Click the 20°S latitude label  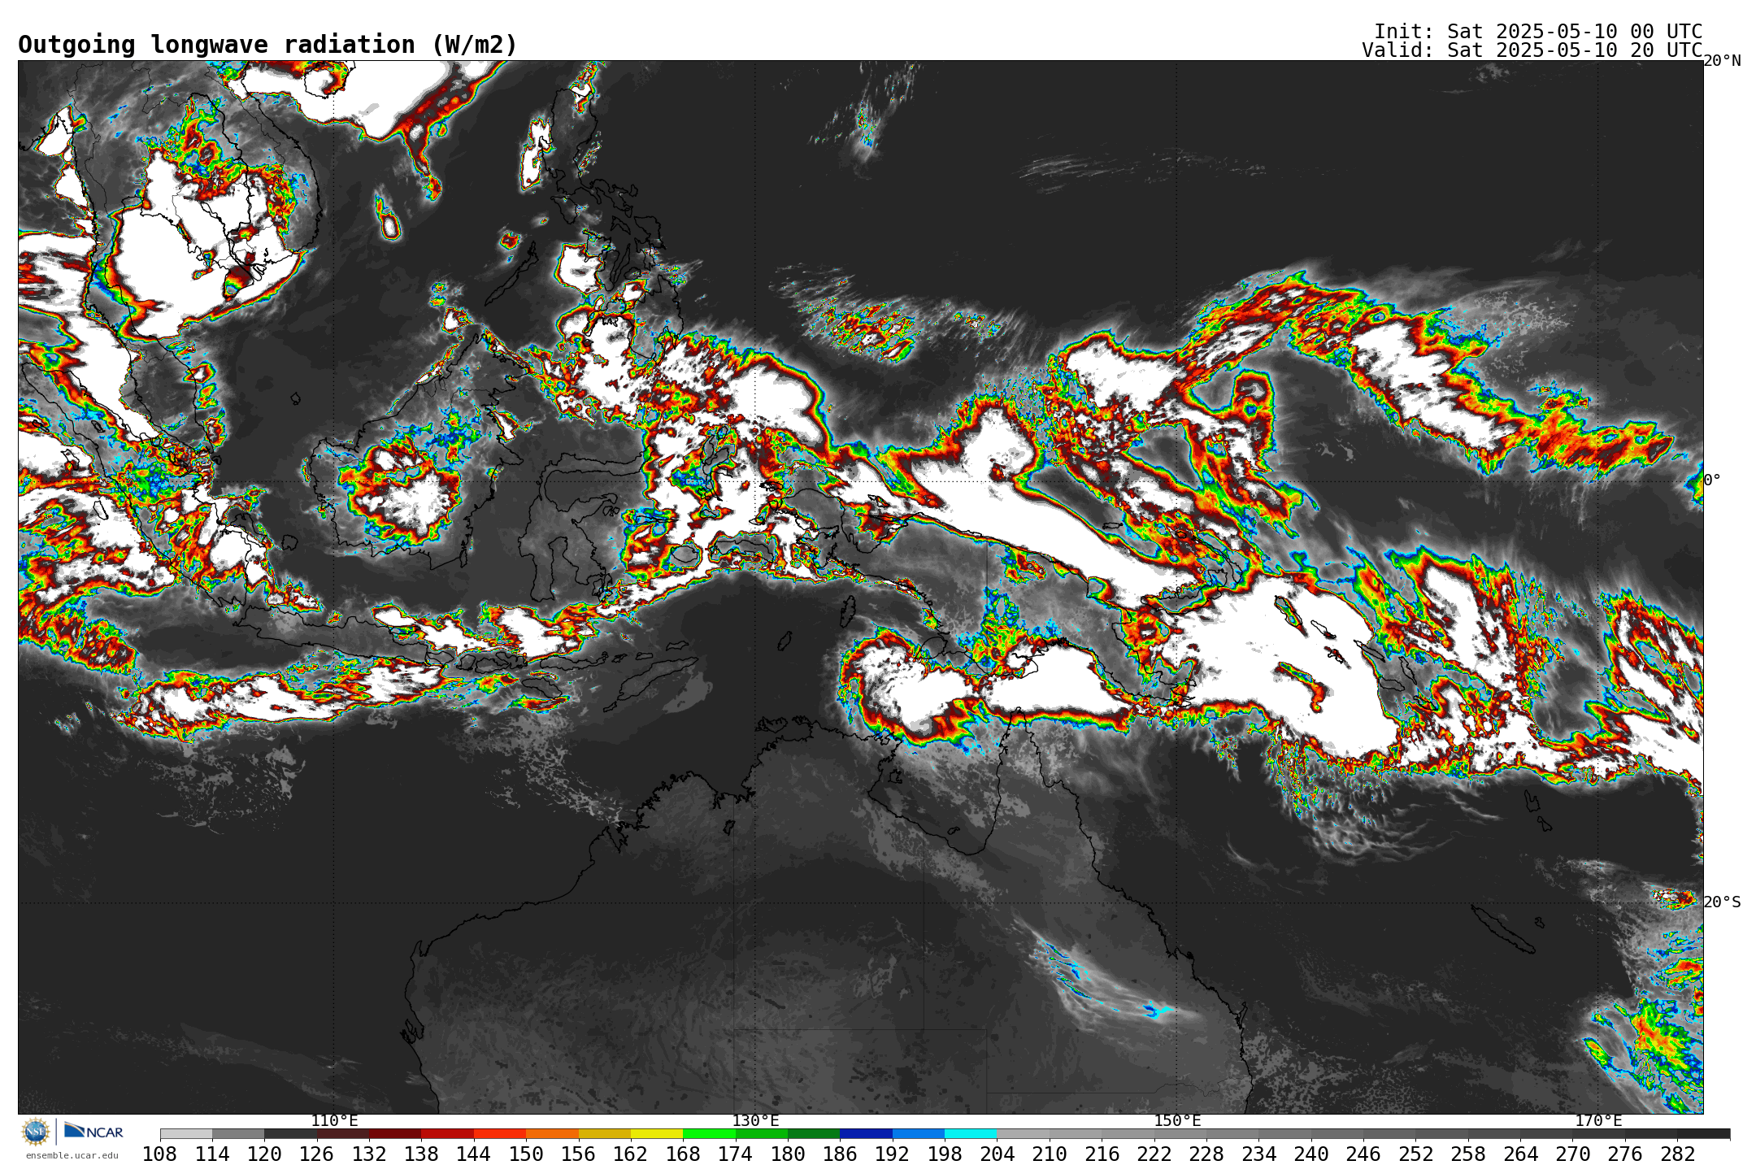point(1722,902)
